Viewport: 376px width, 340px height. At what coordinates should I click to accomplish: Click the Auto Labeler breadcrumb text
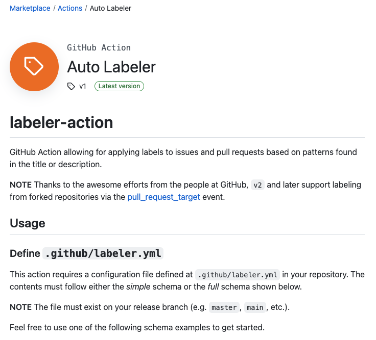pos(110,8)
